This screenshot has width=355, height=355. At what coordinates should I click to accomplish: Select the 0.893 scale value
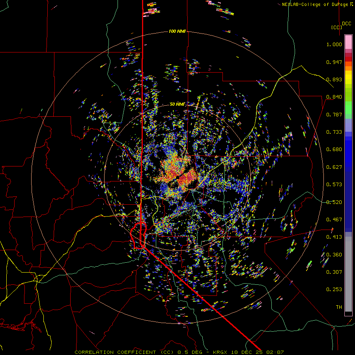click(x=334, y=79)
